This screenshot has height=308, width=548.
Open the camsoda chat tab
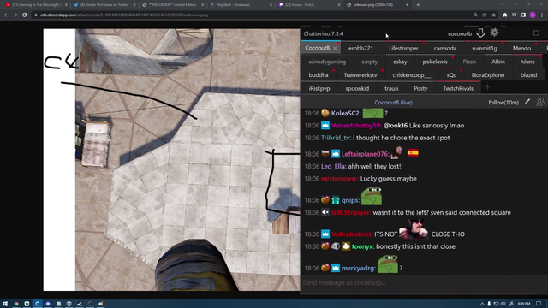click(445, 48)
